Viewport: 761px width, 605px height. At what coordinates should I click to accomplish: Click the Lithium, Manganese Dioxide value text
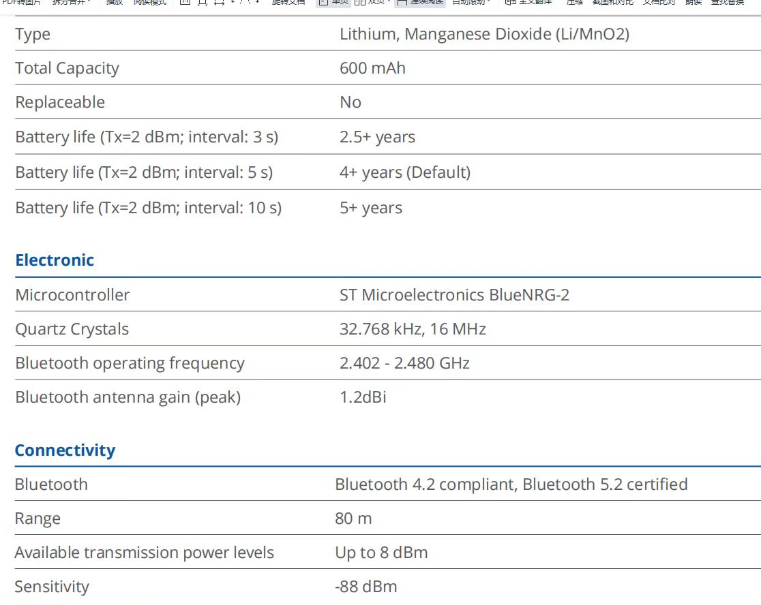point(484,34)
